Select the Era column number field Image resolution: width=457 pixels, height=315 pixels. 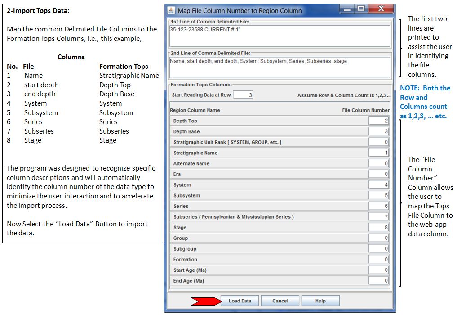click(379, 174)
